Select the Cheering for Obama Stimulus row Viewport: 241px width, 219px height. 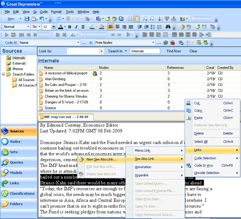click(139, 96)
